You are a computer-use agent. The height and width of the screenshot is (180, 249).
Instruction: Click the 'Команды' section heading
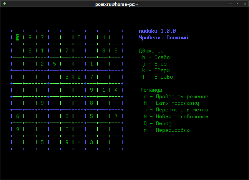tap(151, 90)
